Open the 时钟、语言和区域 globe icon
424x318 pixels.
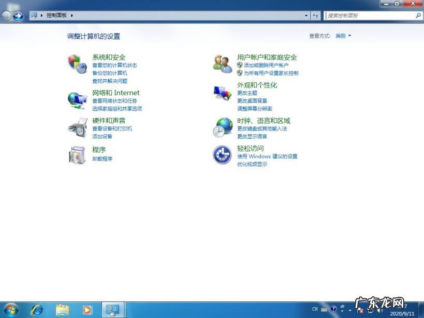pos(222,127)
